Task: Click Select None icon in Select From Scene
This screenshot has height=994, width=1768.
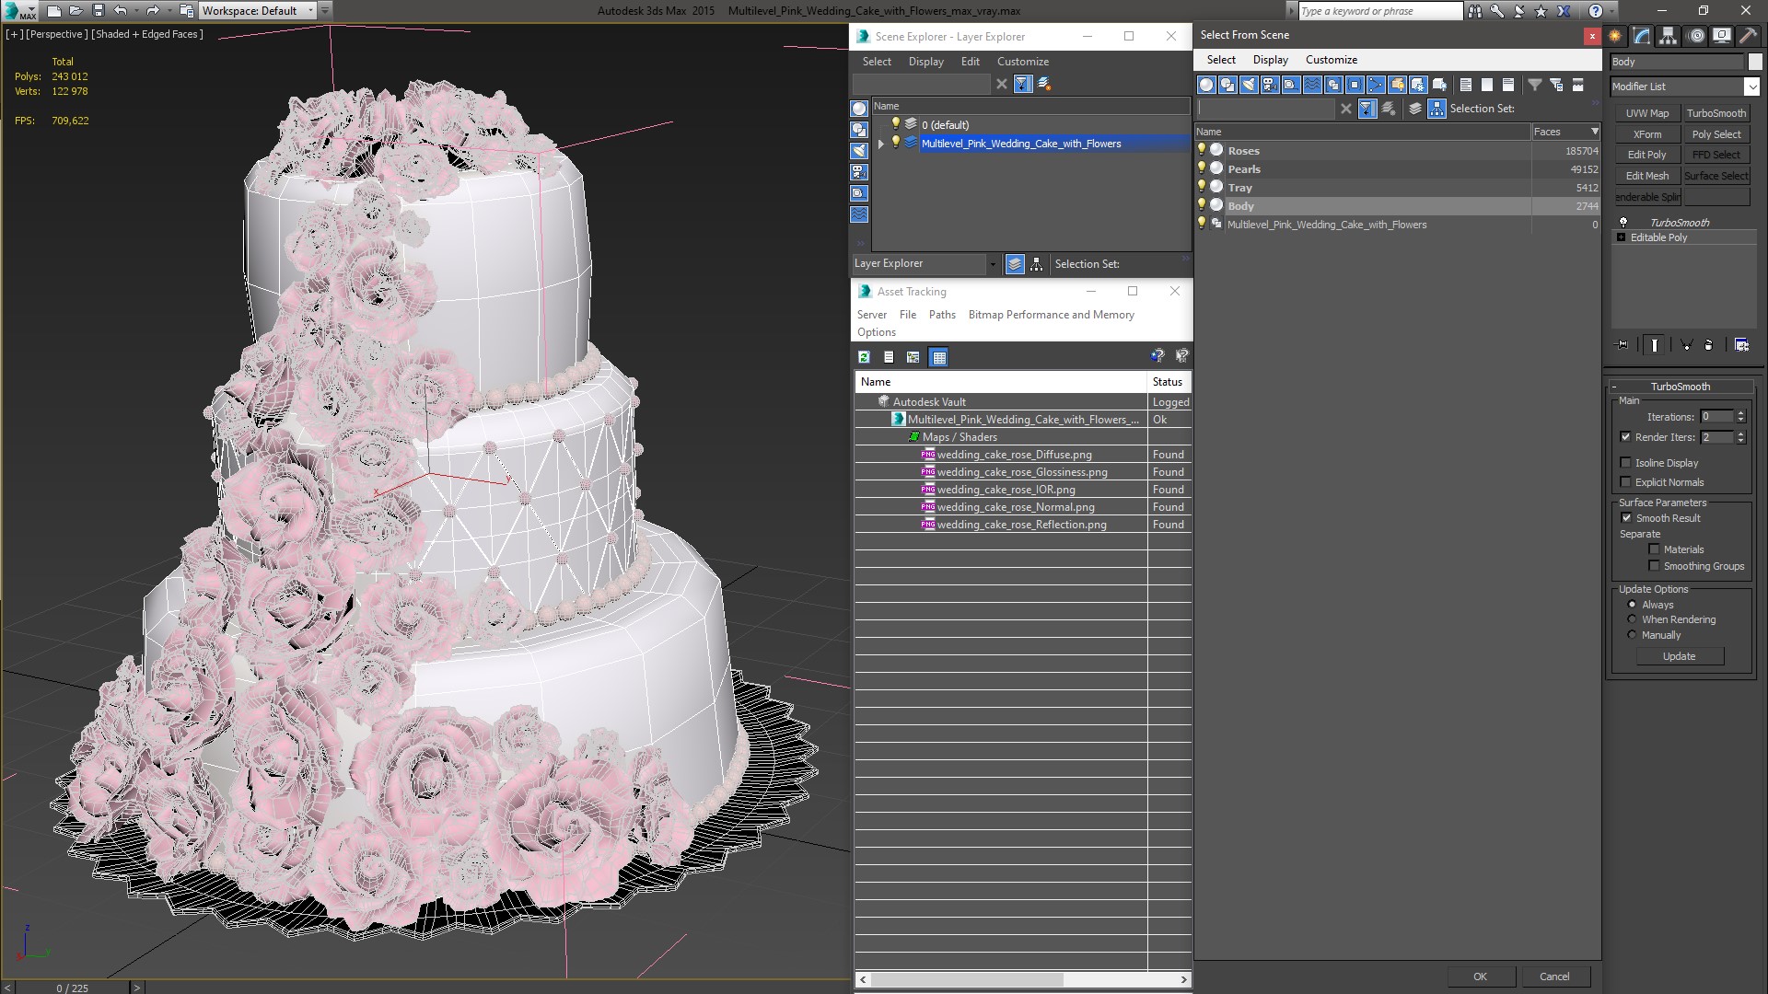Action: click(1487, 85)
